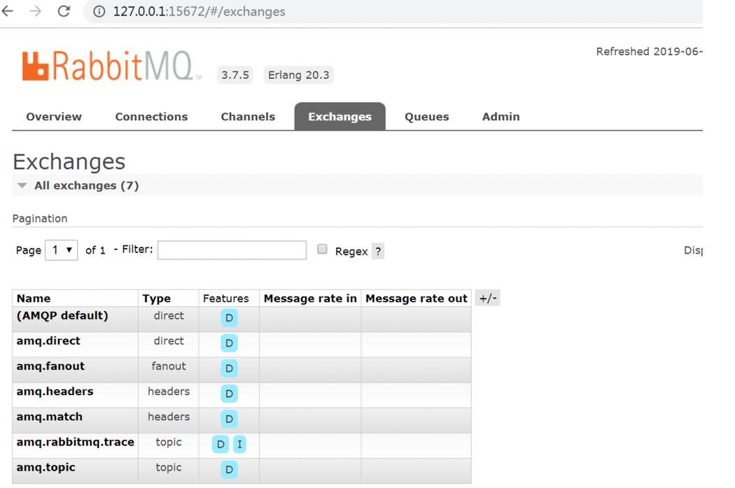Click the Pagination label
This screenshot has height=488, width=735.
40,218
